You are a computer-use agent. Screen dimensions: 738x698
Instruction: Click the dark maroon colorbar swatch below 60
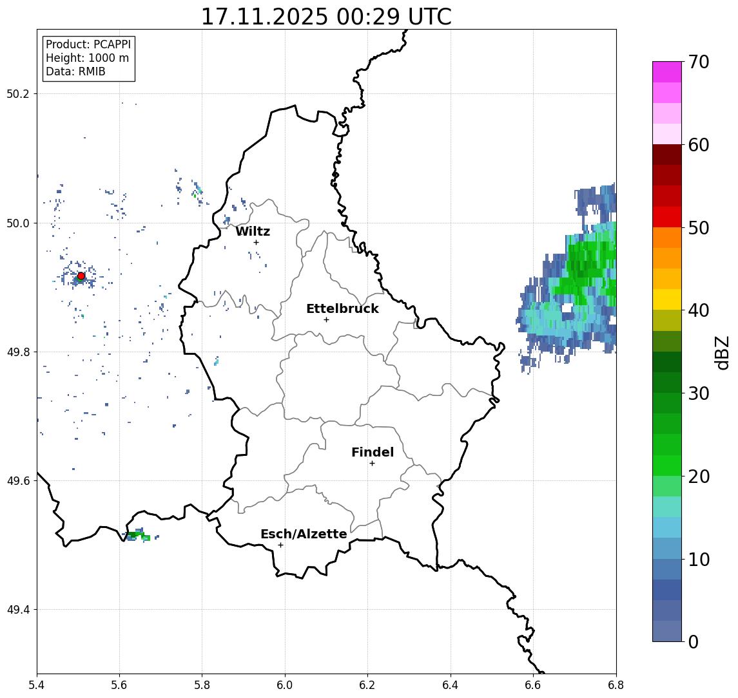(x=667, y=155)
